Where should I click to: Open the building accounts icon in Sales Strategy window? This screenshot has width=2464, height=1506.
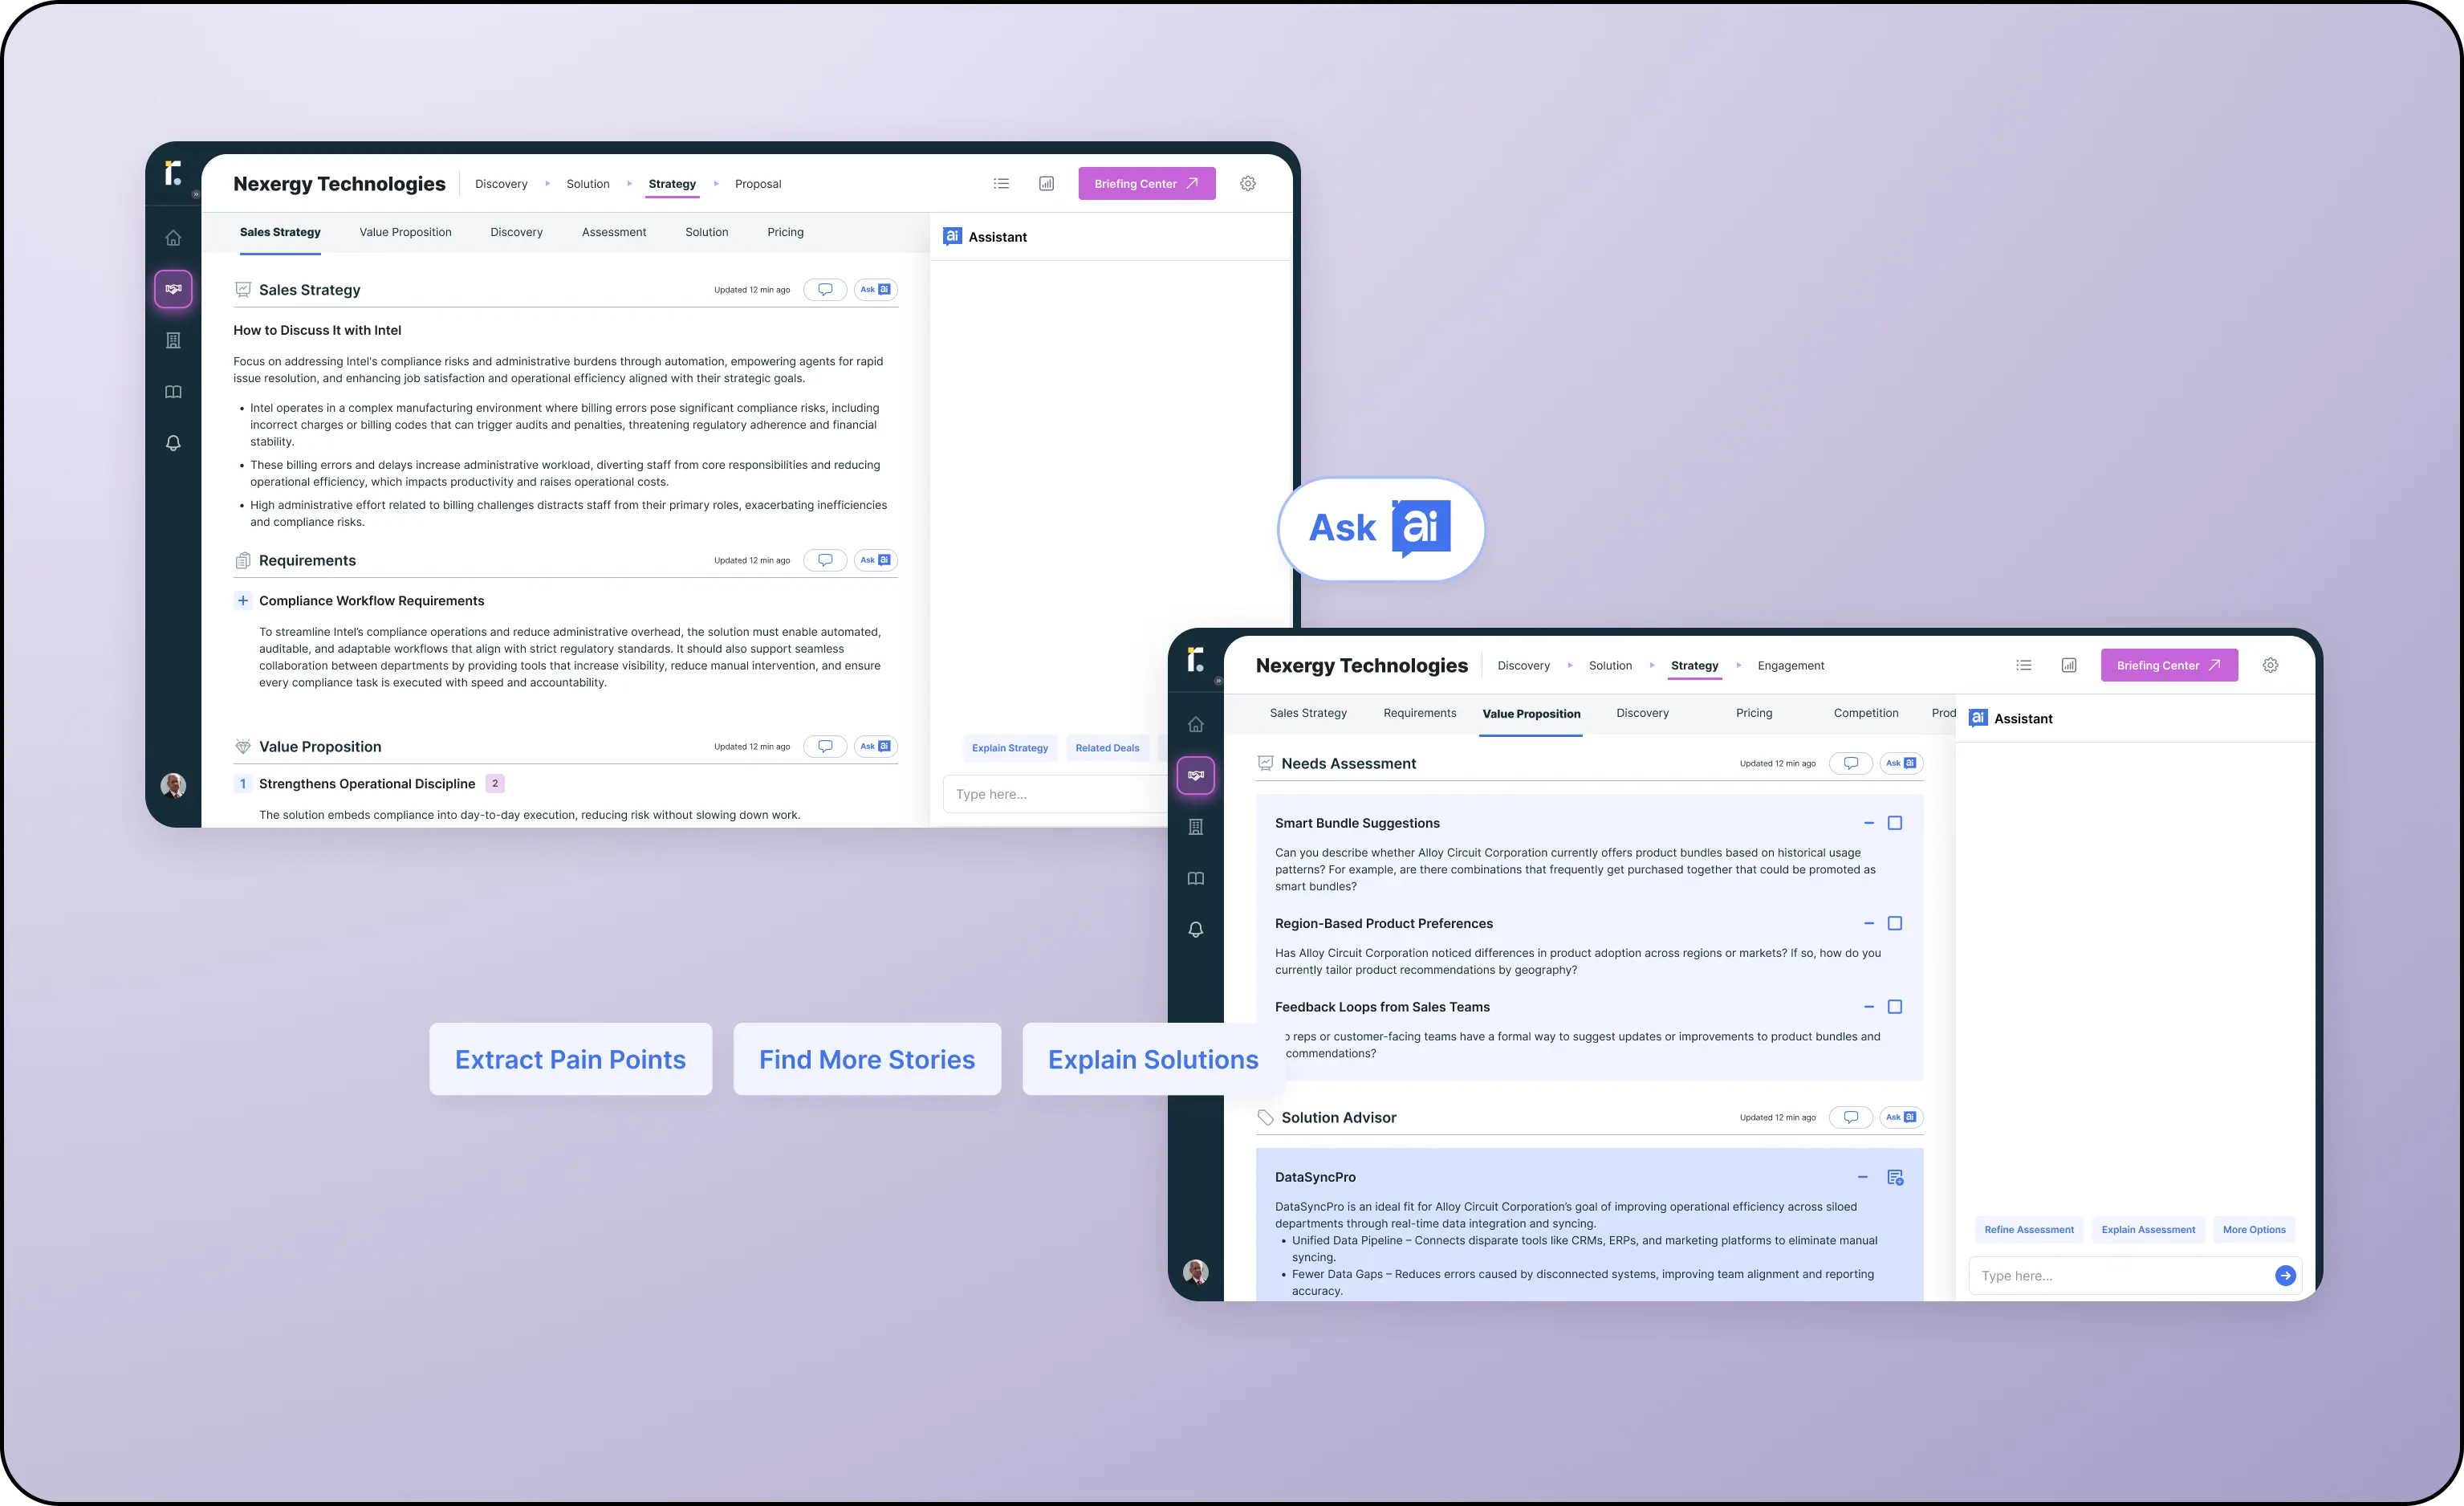click(173, 340)
